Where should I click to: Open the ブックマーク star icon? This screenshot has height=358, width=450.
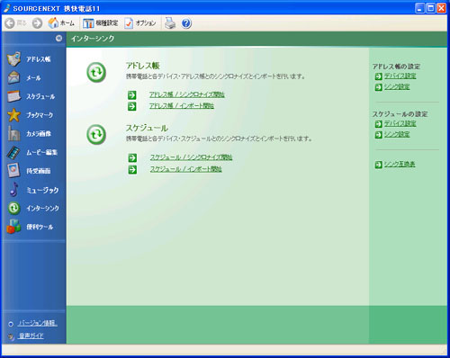pyautogui.click(x=13, y=115)
